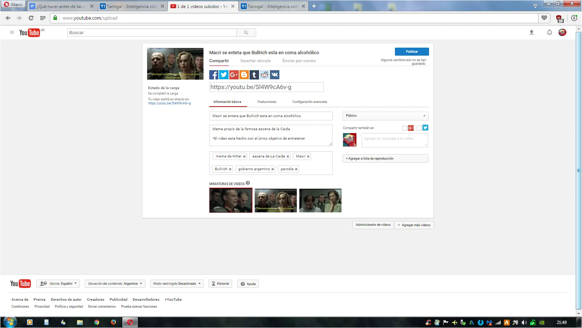Click 'Agrega un mensaje a tu video' field
This screenshot has width=582, height=328.
tap(395, 140)
